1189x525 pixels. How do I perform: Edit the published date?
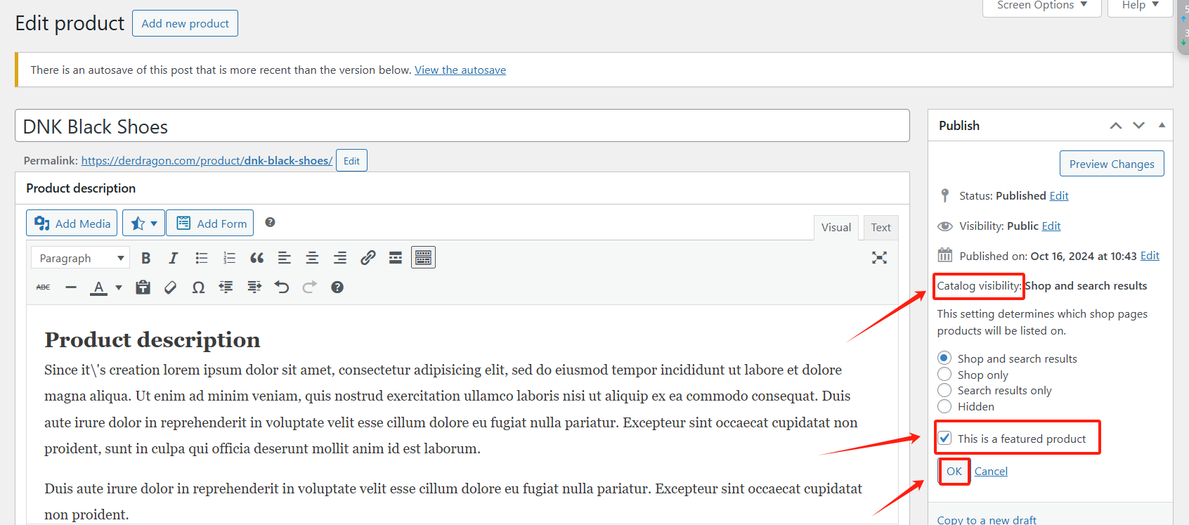[x=1150, y=257]
